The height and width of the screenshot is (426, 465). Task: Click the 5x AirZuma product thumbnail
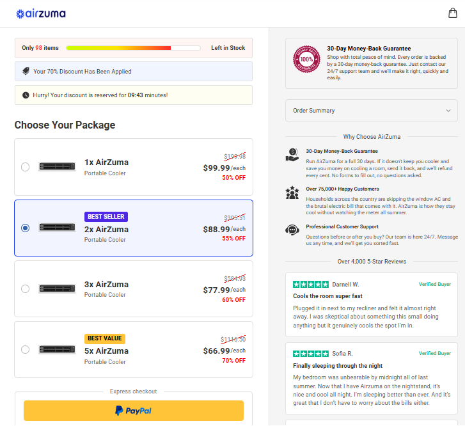pyautogui.click(x=57, y=350)
